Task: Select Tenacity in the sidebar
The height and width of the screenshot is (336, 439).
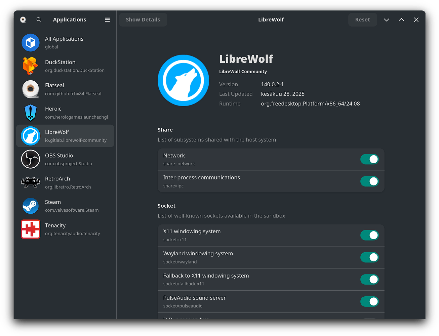Action: point(66,229)
